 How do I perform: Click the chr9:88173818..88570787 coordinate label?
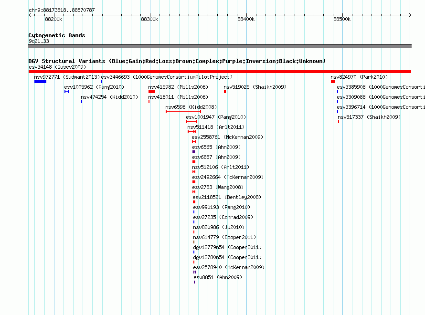pyautogui.click(x=62, y=10)
